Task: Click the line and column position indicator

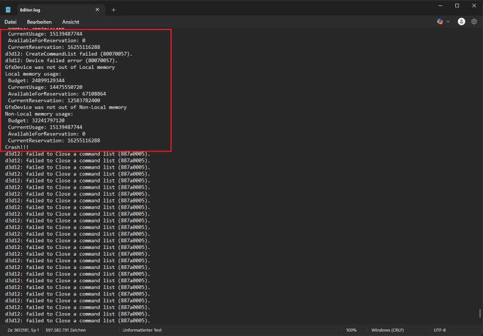Action: [x=22, y=330]
